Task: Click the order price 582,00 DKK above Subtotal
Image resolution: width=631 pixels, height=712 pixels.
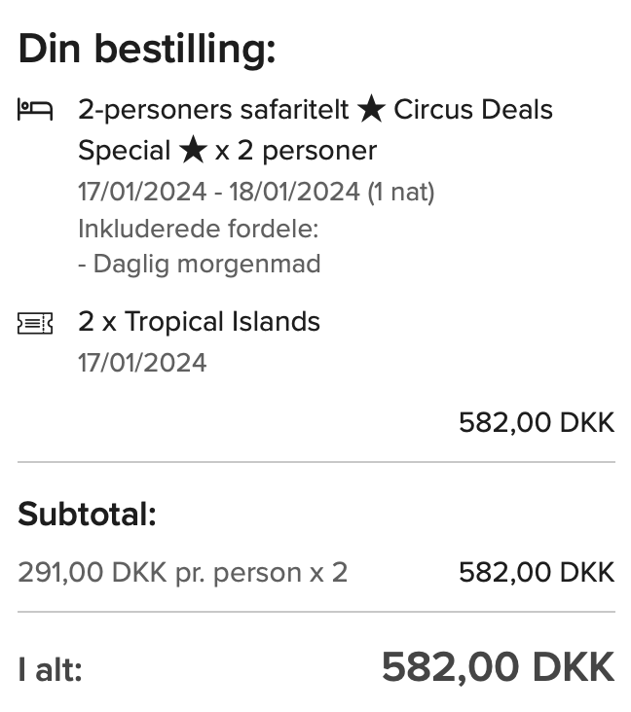Action: pyautogui.click(x=537, y=423)
